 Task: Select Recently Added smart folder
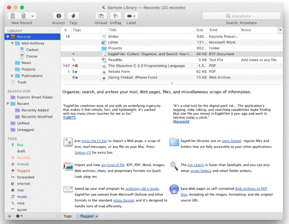[35, 110]
